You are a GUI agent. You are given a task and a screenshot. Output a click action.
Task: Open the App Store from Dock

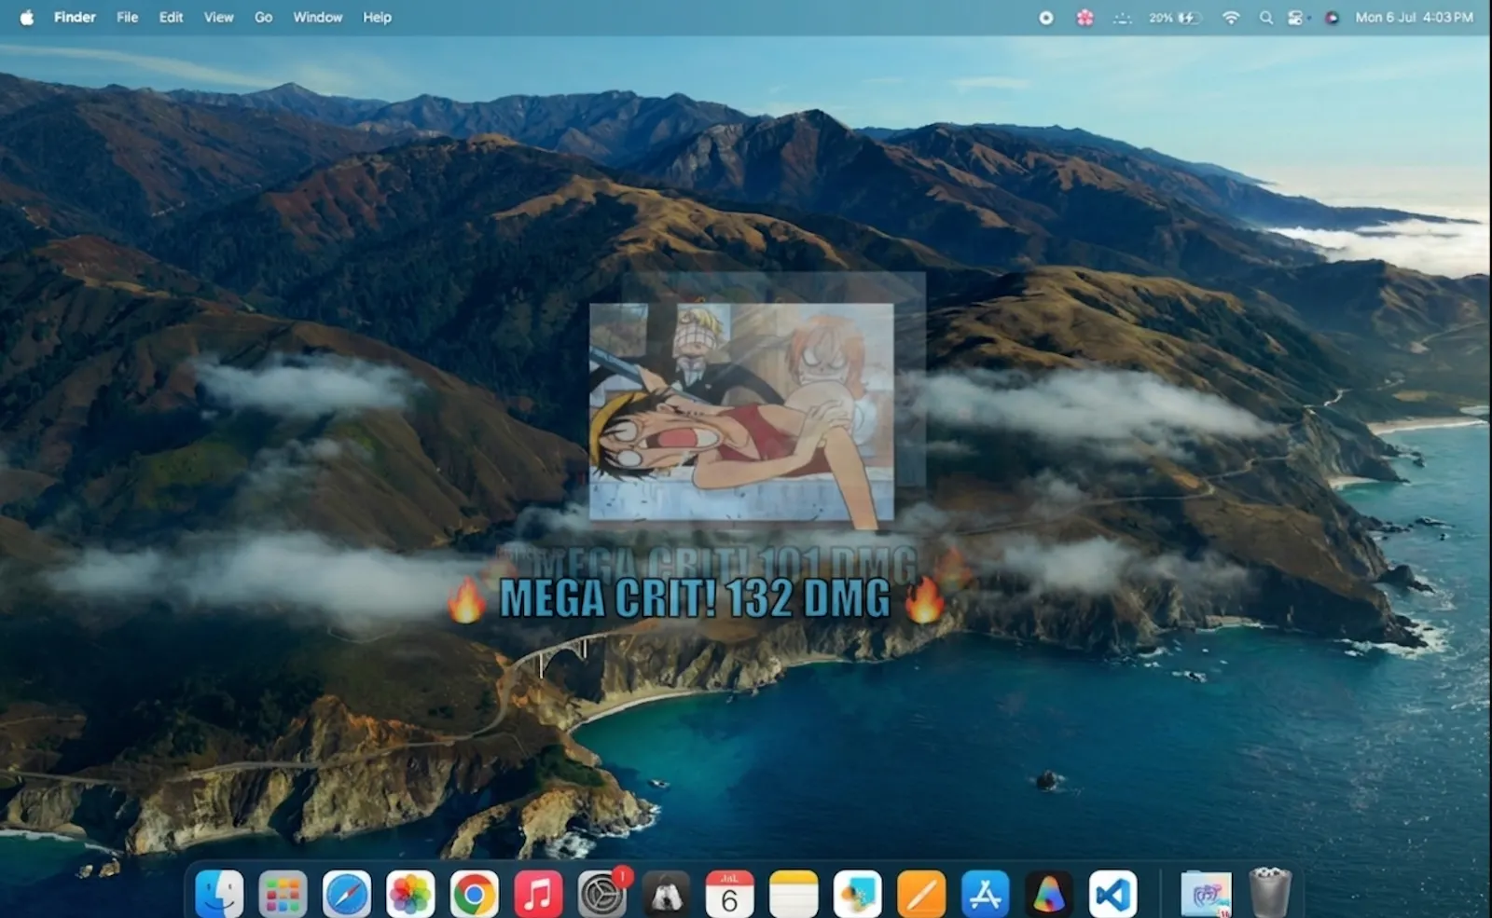(x=985, y=894)
